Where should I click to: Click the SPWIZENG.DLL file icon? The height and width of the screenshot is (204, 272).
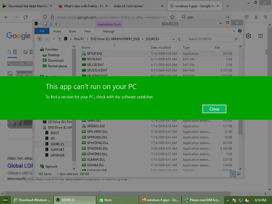click(x=84, y=143)
